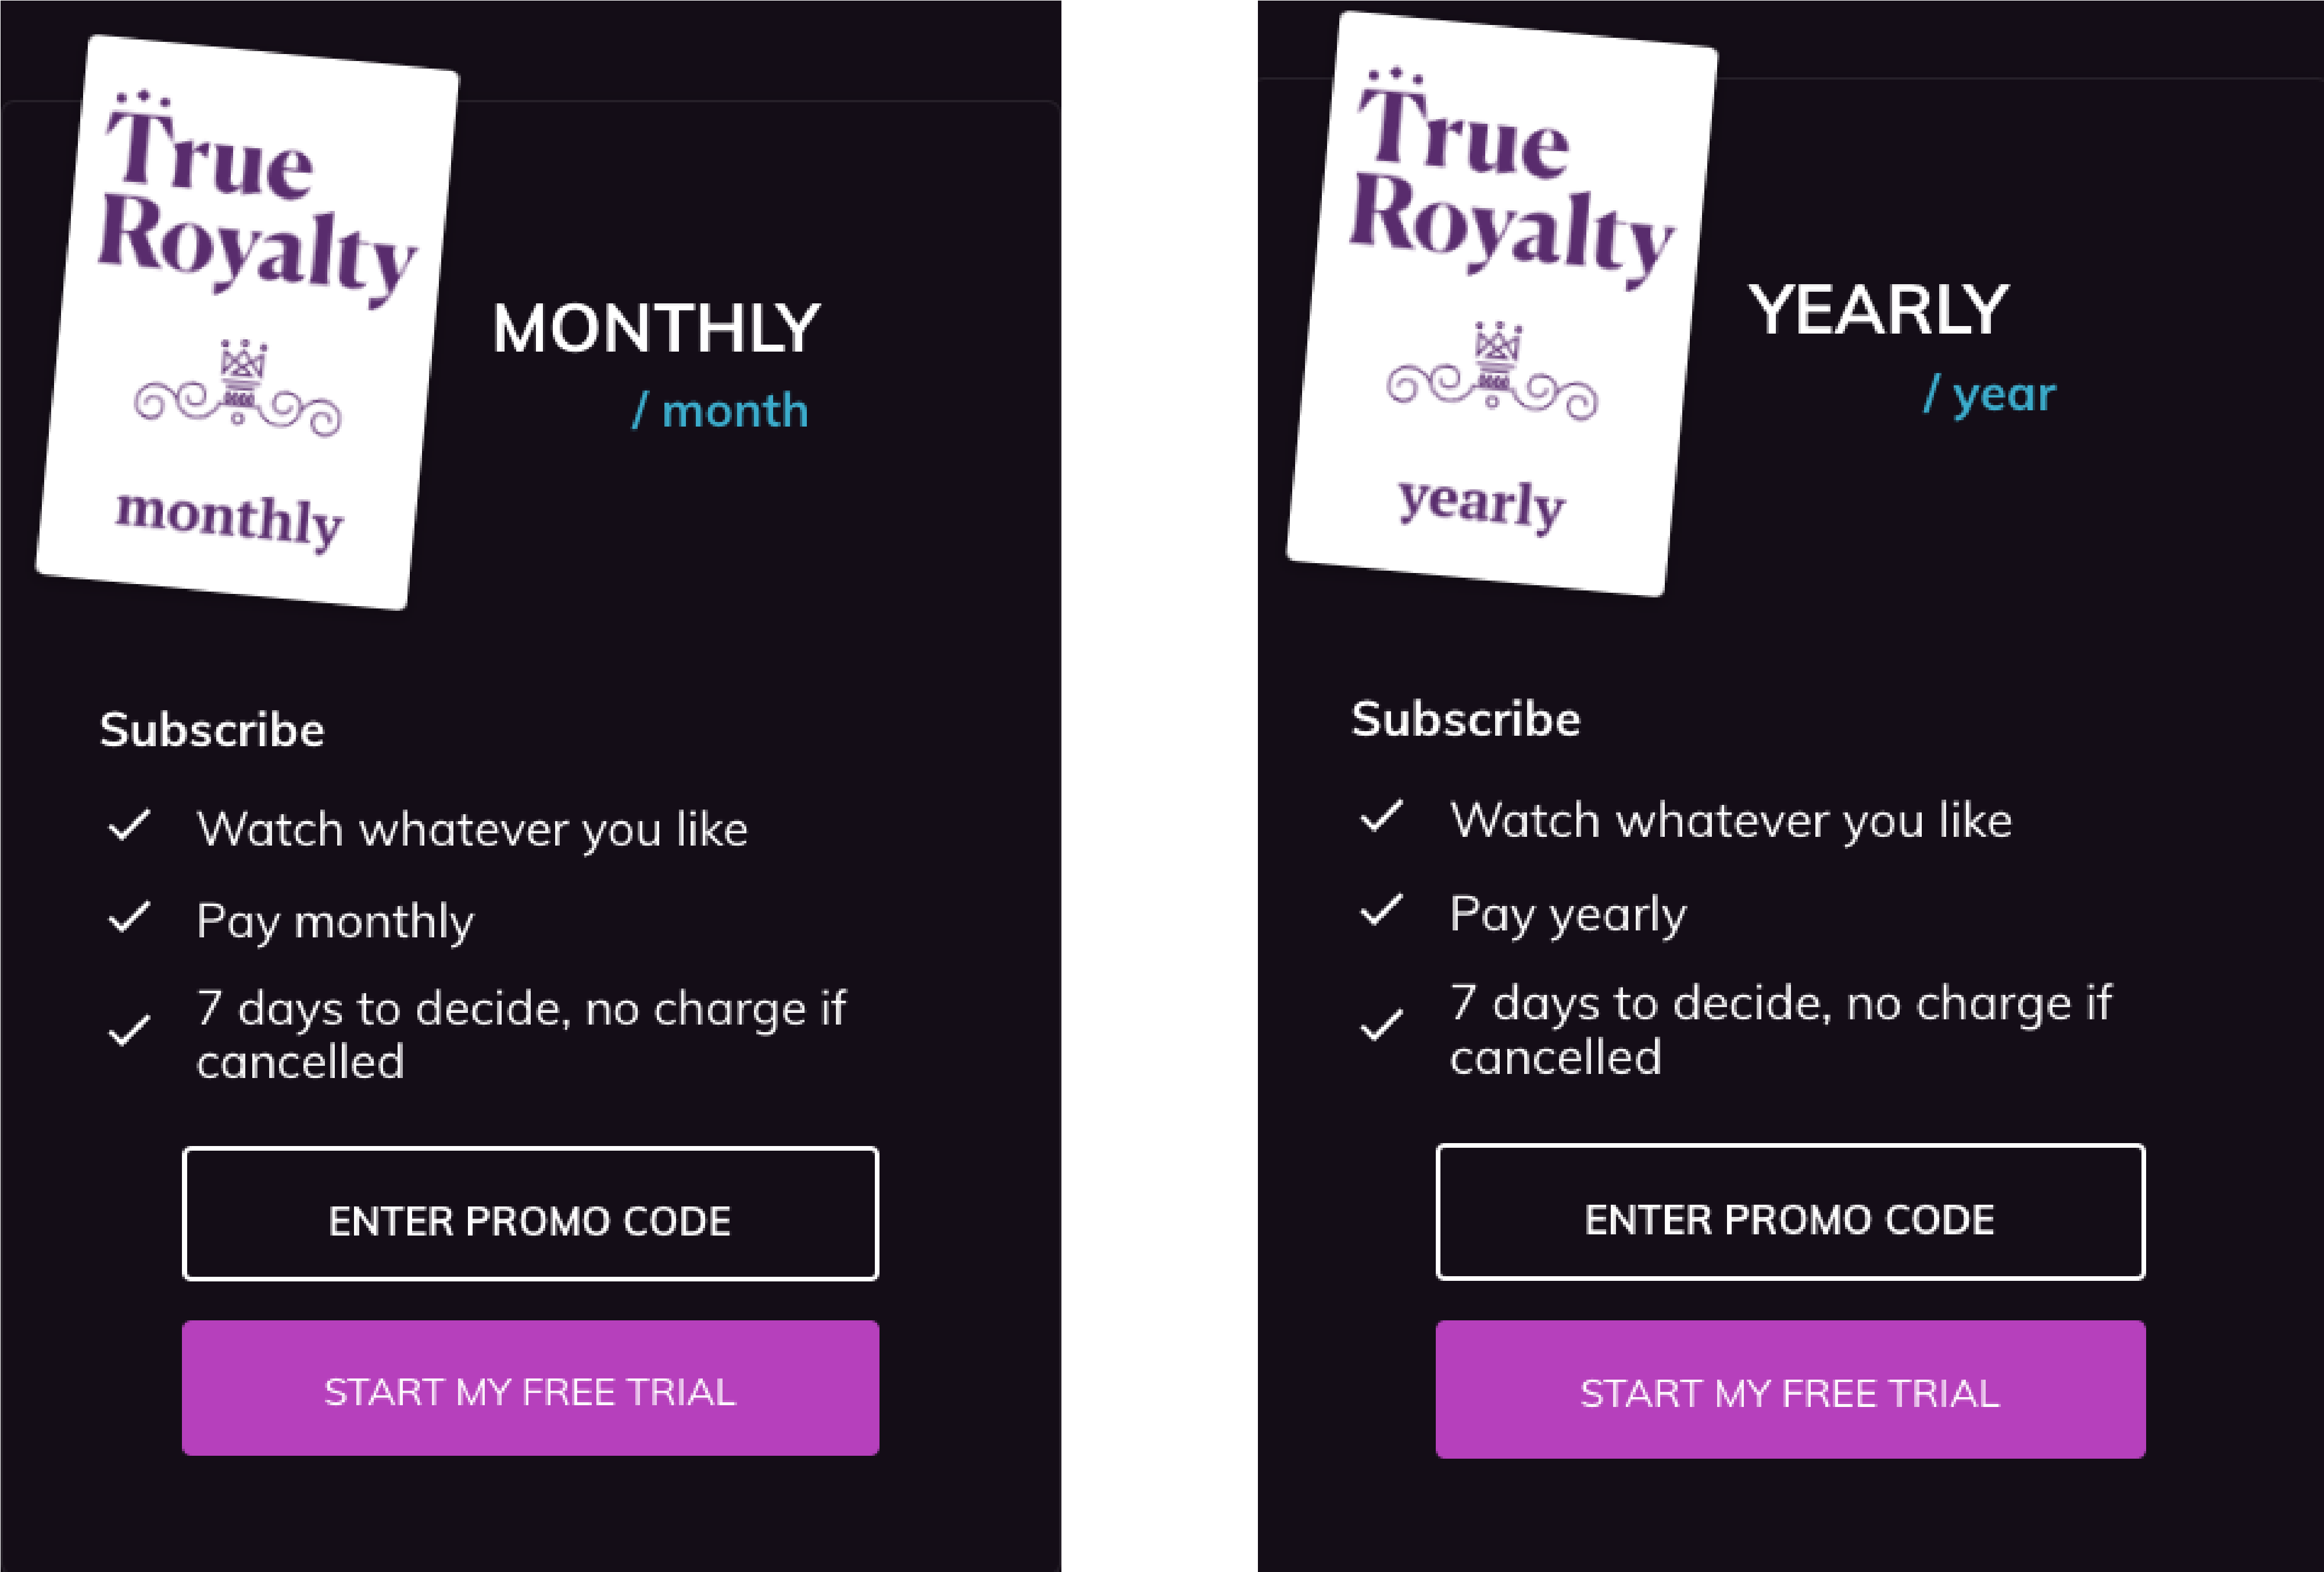Click the monthly plan's "7 days to decide" checkmark
Screen dimensions: 2324x1572
[130, 1031]
